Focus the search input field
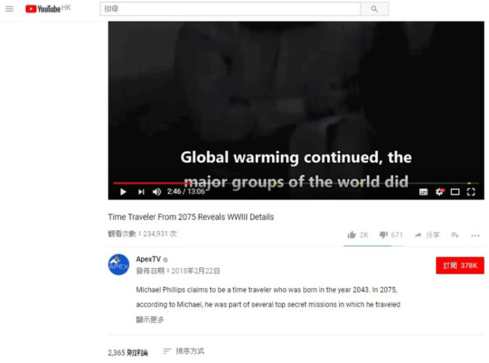 (x=230, y=9)
